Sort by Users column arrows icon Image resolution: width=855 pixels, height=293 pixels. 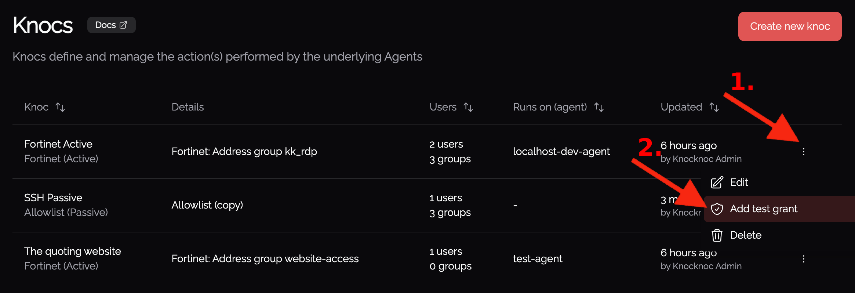click(468, 107)
